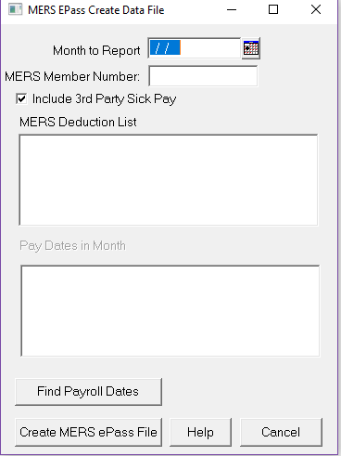Focus the Month to Report date field
The width and height of the screenshot is (341, 456).
[x=195, y=48]
